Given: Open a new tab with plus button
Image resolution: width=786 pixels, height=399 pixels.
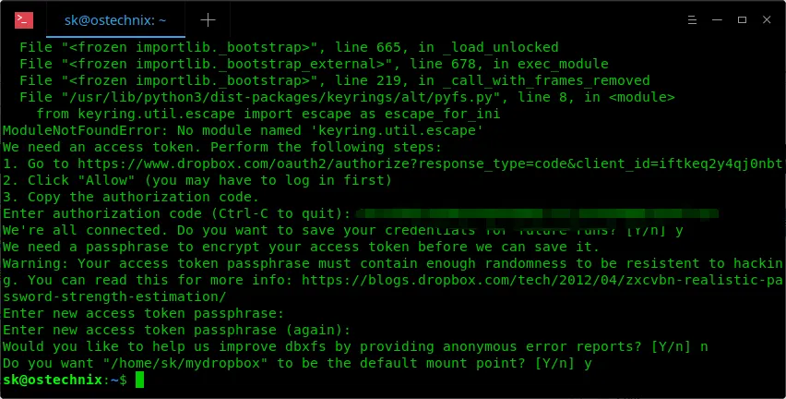Looking at the screenshot, I should click(x=208, y=19).
